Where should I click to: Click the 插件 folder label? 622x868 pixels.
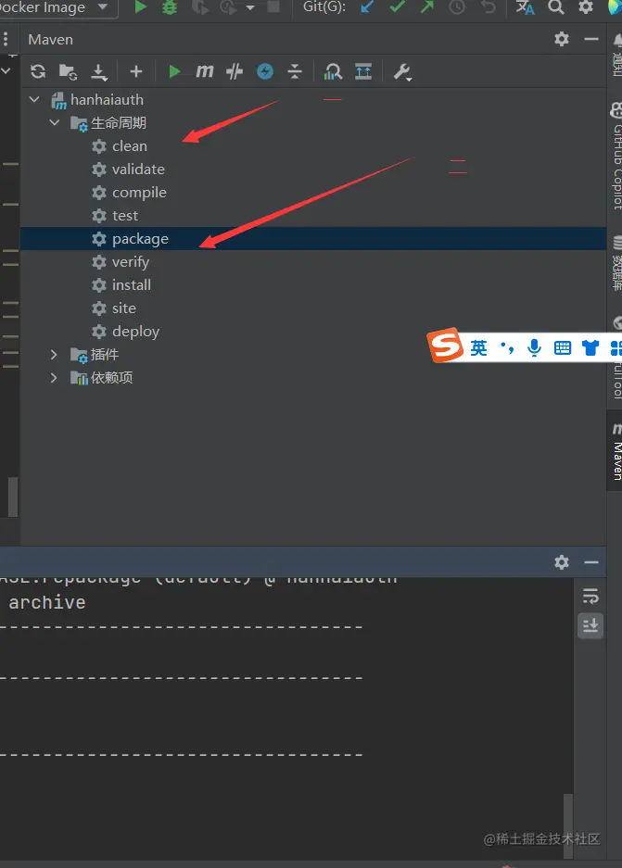pos(105,354)
